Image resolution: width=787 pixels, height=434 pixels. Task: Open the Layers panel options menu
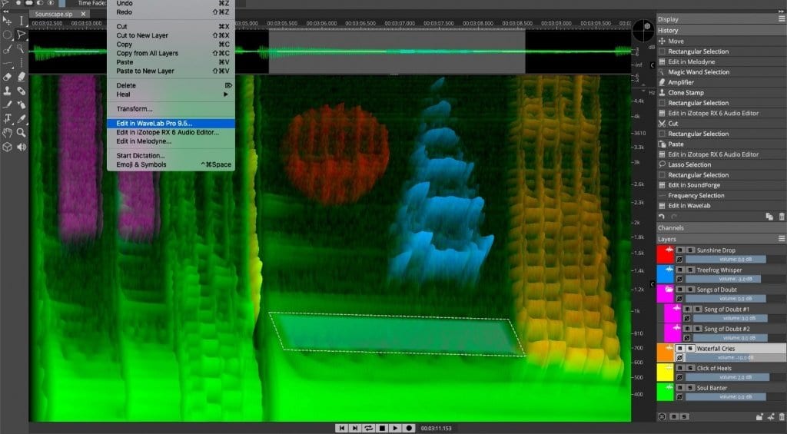782,239
